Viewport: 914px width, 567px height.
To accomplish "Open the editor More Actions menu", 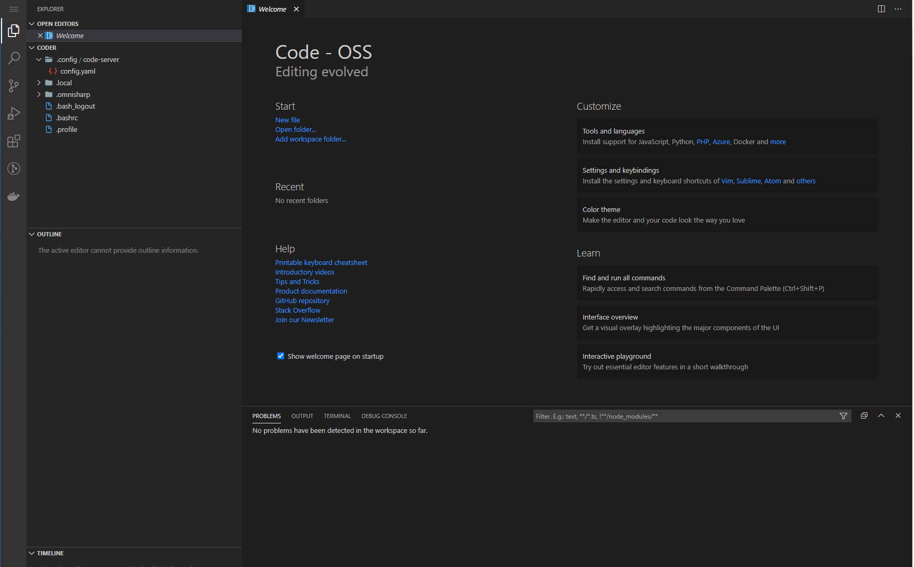I will pos(898,9).
